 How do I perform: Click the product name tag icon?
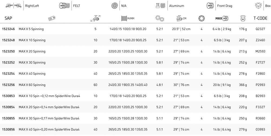tap(52, 18)
